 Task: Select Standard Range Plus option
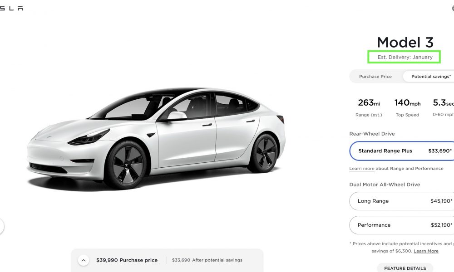point(402,151)
